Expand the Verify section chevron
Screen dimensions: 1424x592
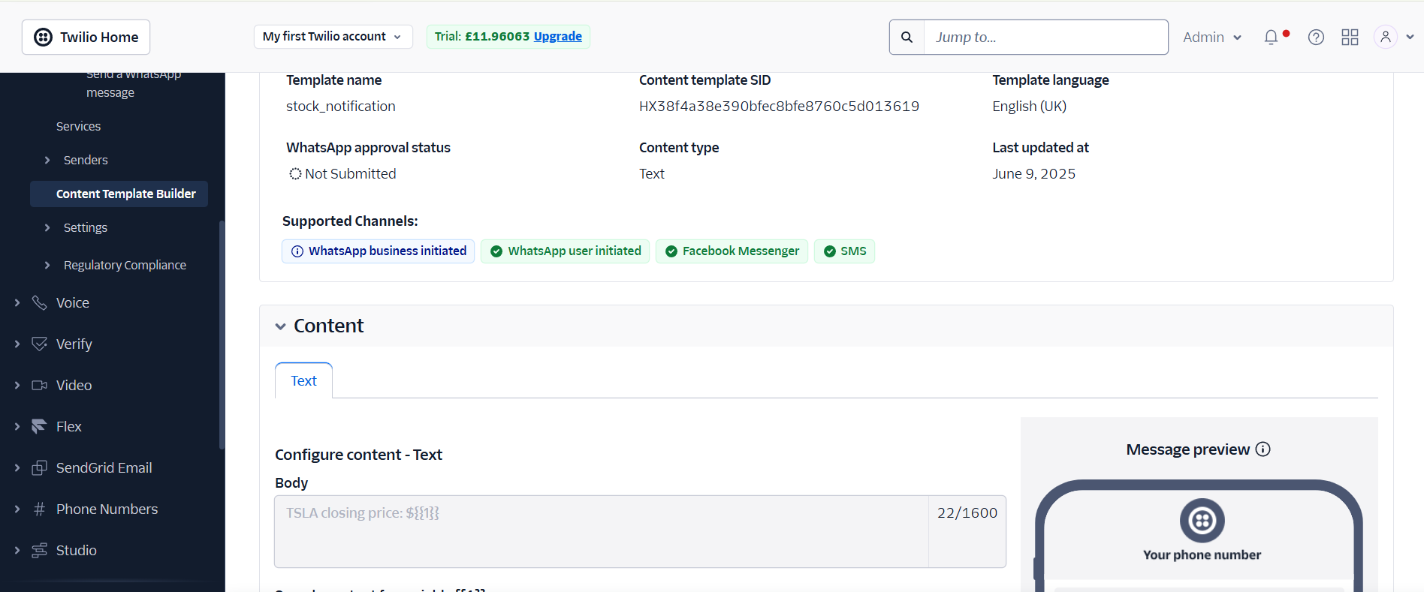(17, 344)
